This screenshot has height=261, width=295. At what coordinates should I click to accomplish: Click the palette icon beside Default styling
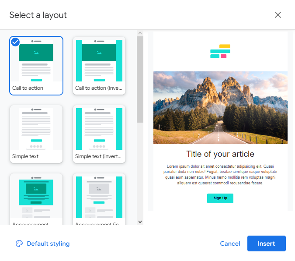coord(19,243)
